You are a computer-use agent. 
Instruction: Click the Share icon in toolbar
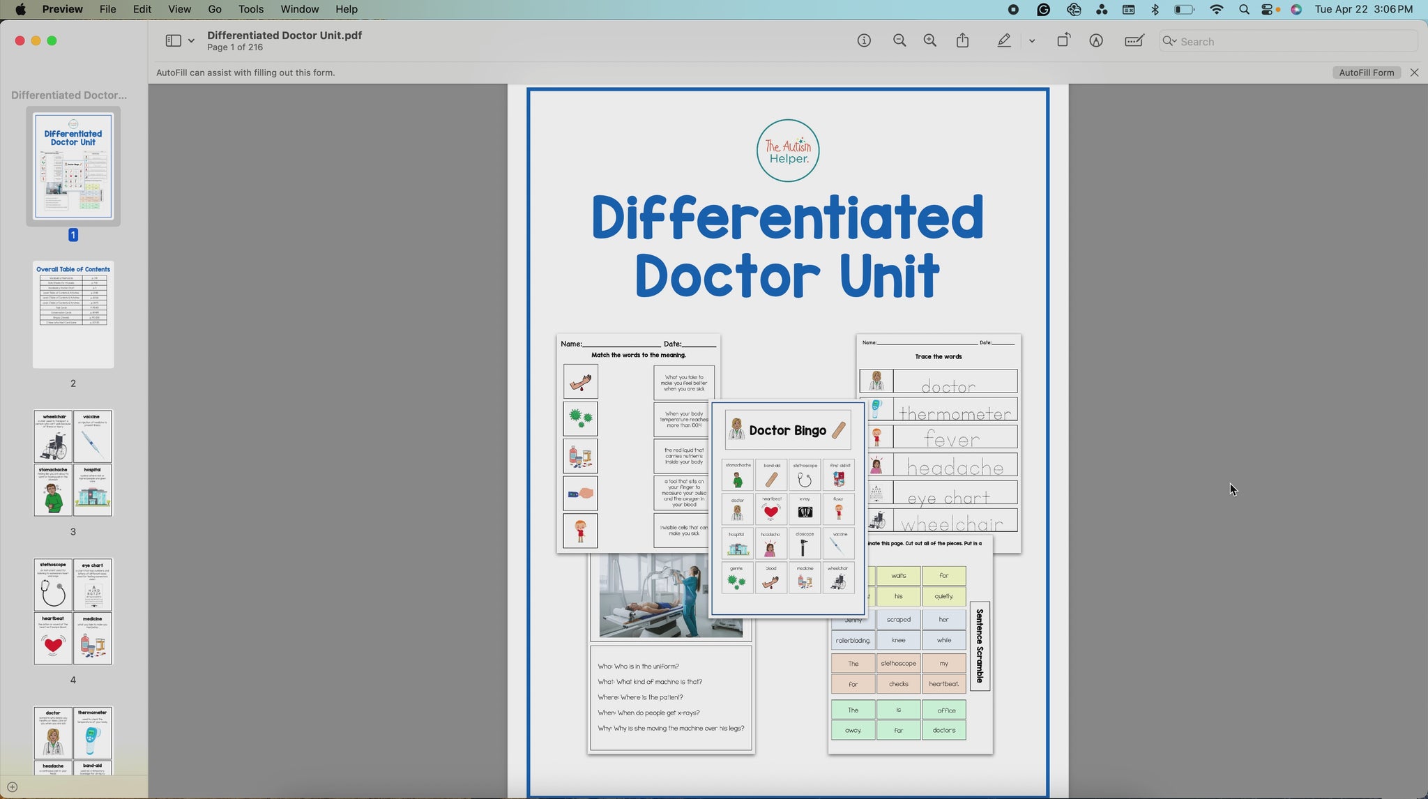(x=963, y=41)
